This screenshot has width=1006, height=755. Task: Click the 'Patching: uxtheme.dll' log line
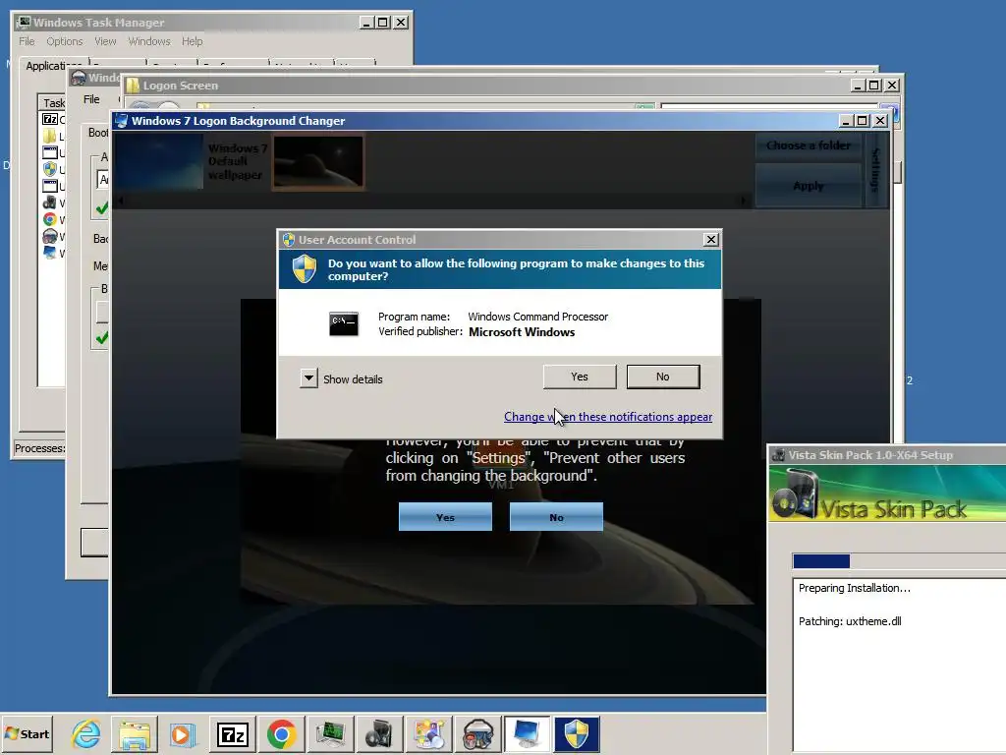click(850, 621)
